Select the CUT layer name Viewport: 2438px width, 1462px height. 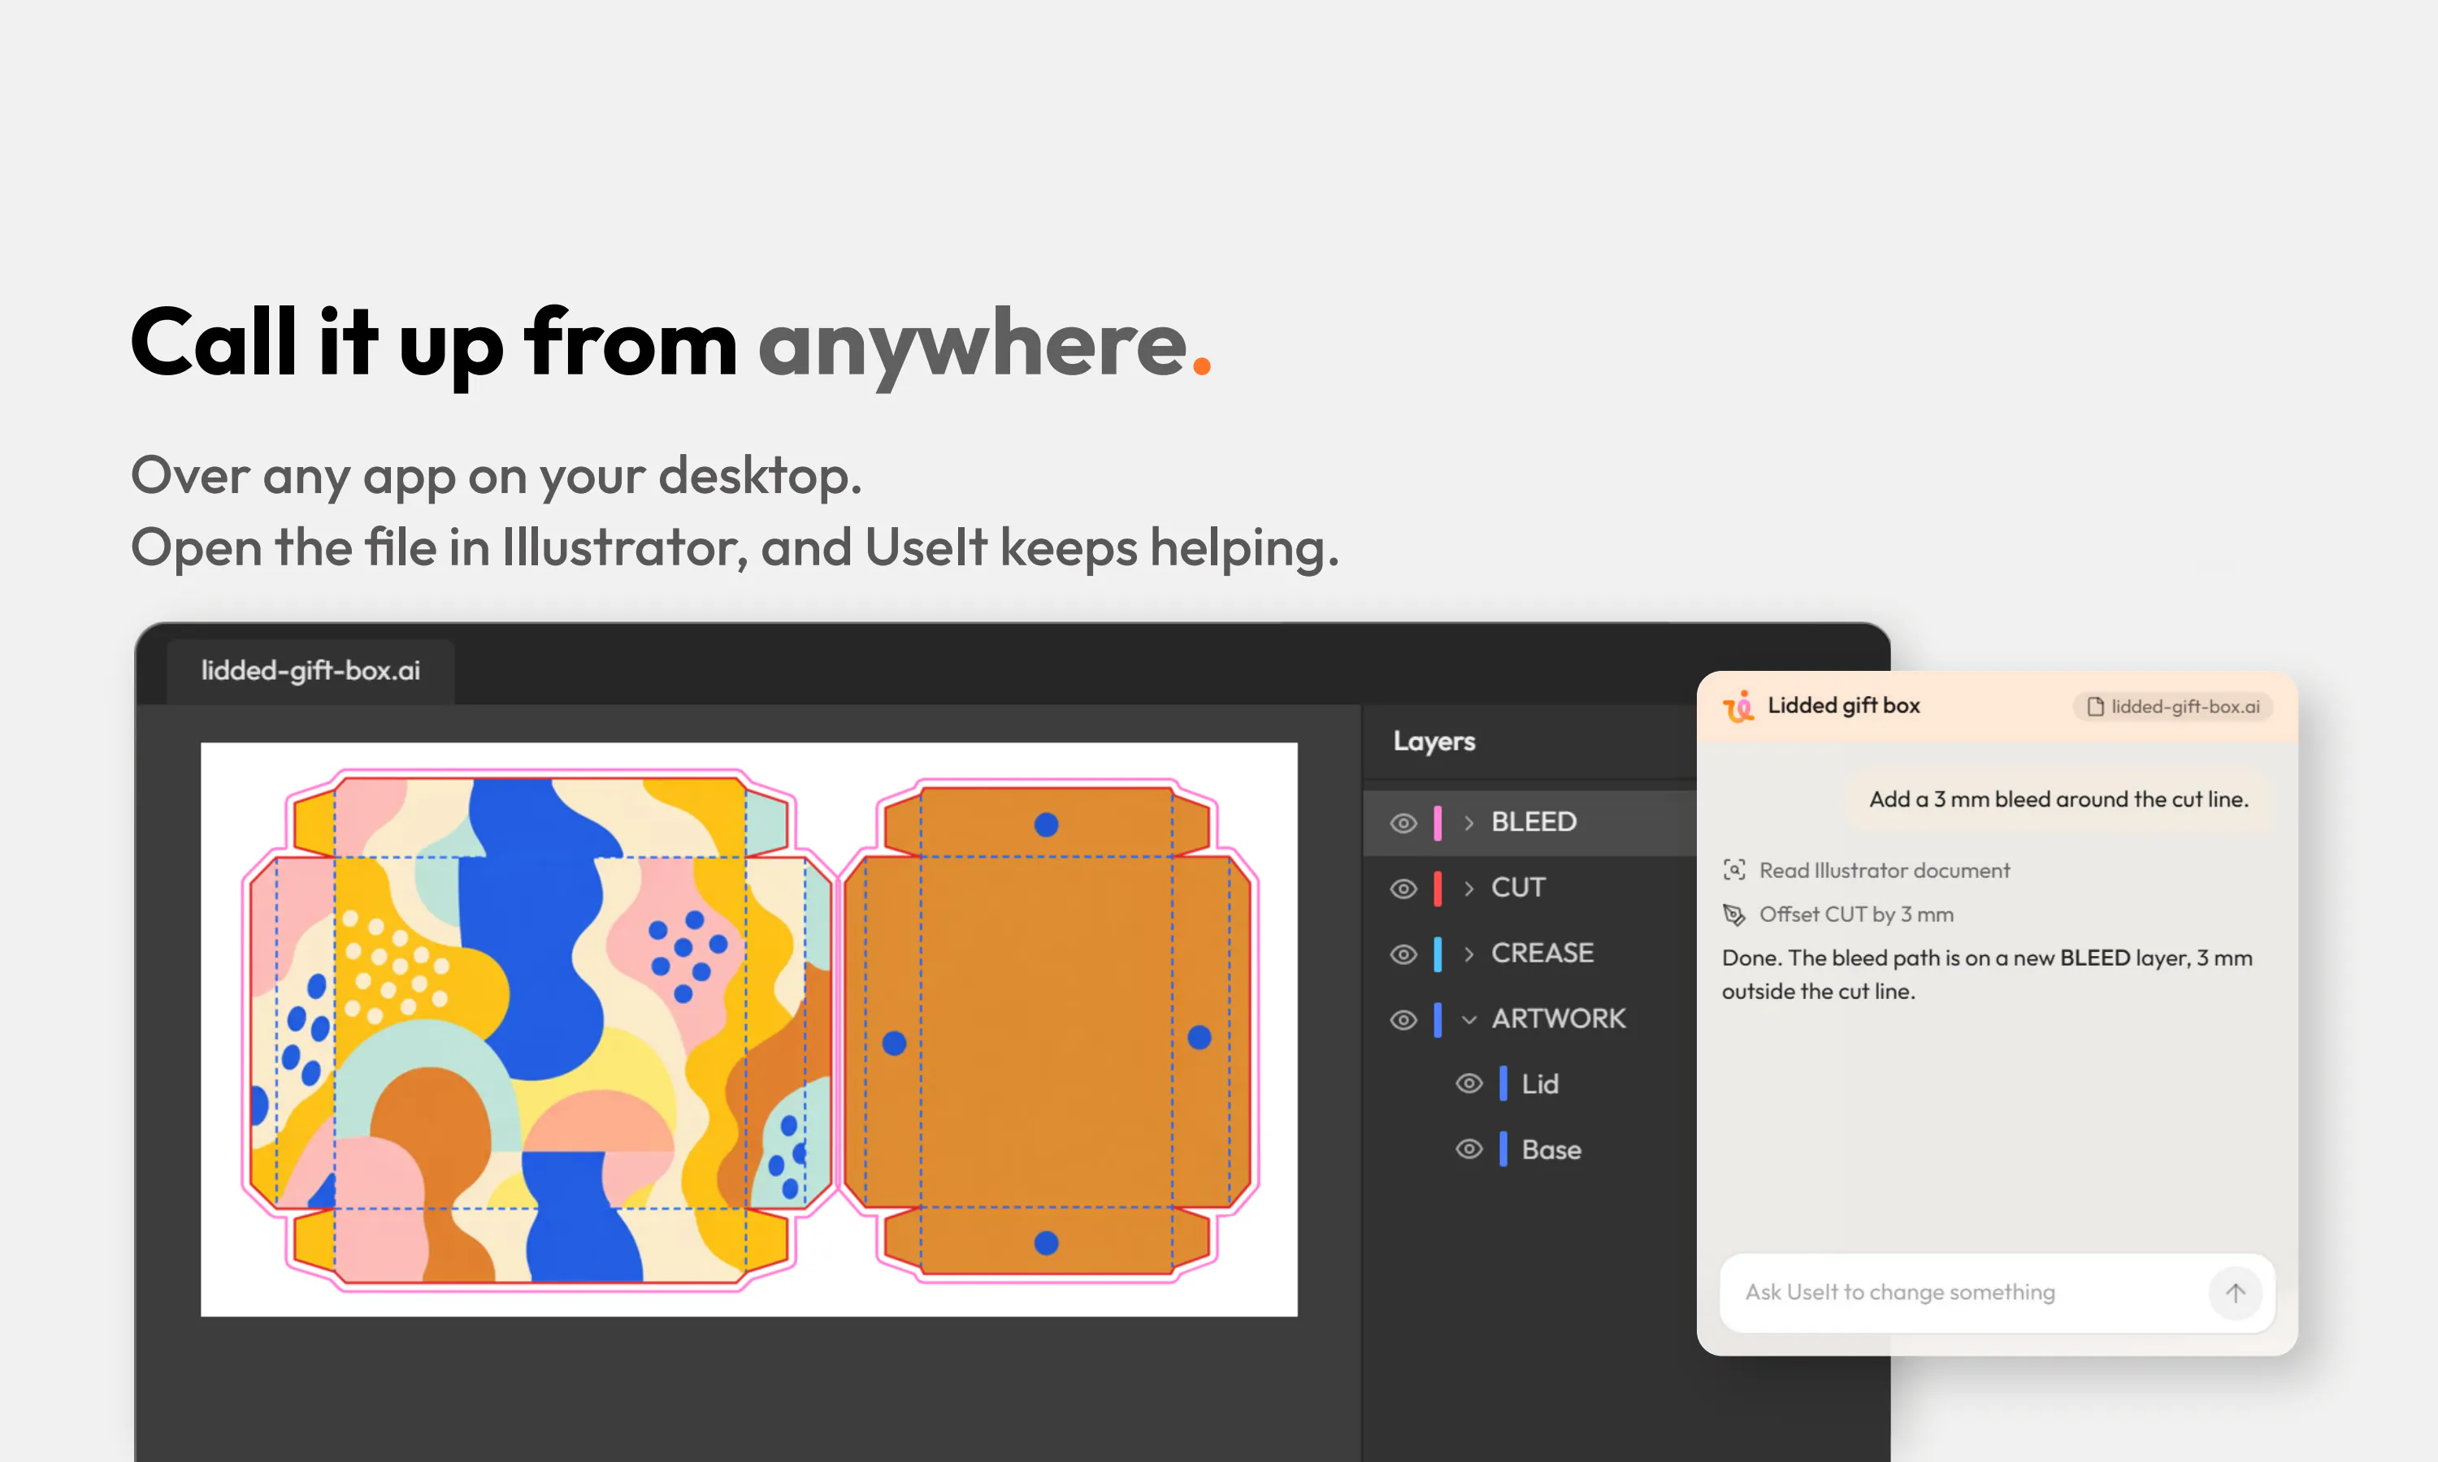point(1517,888)
